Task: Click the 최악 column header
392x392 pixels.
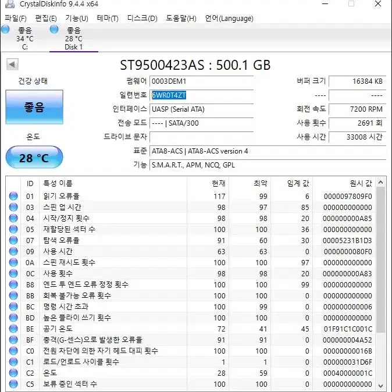Action: [x=250, y=184]
